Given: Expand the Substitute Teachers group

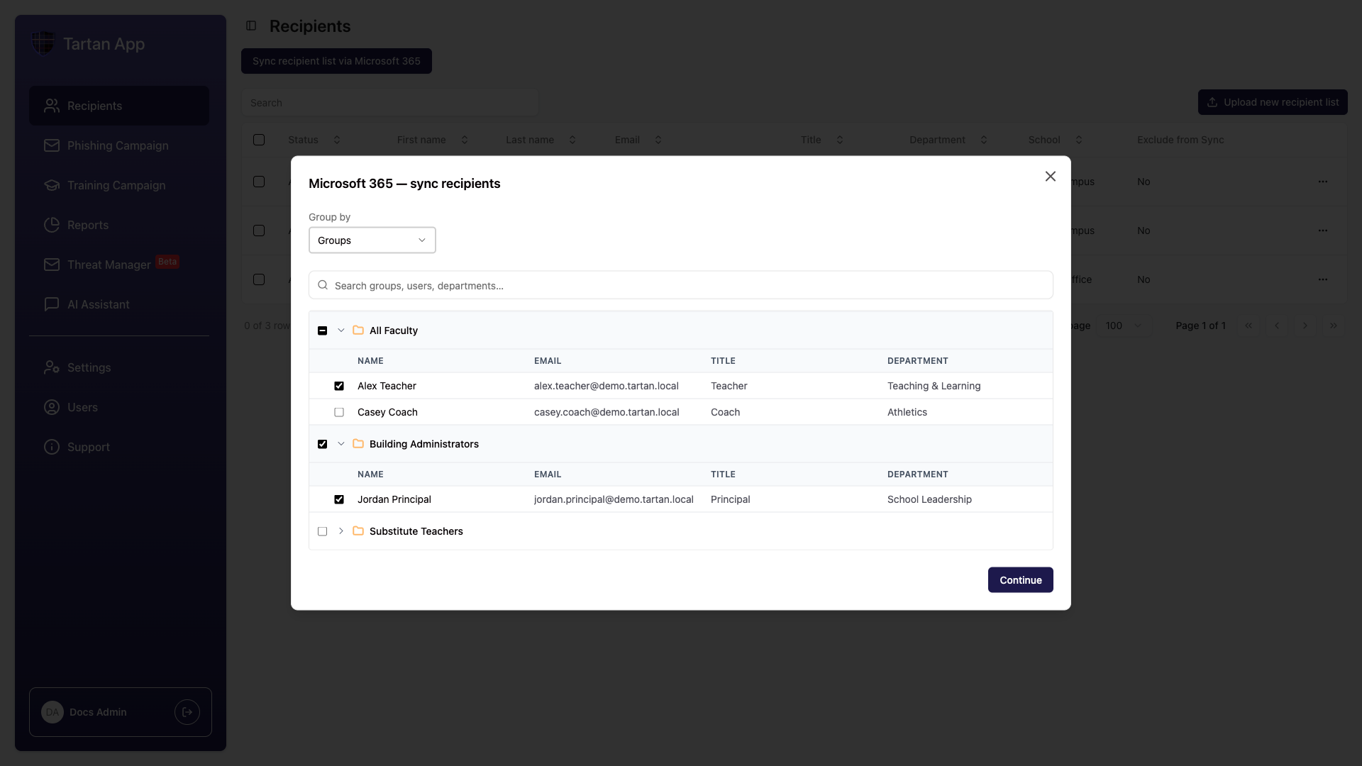Looking at the screenshot, I should (x=341, y=531).
